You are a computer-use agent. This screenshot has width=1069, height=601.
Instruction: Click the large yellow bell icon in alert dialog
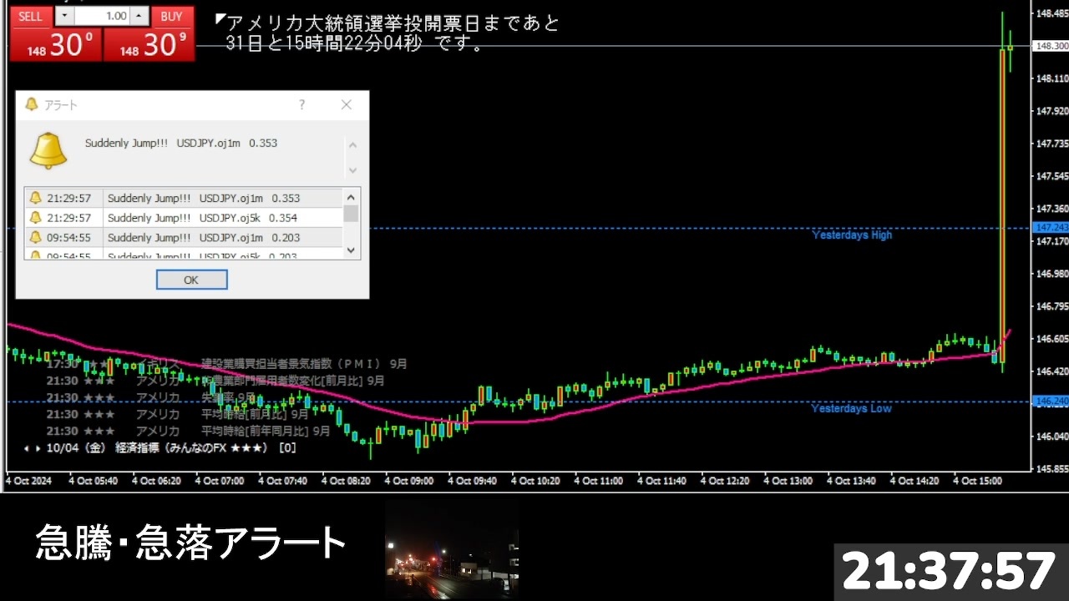coord(48,149)
